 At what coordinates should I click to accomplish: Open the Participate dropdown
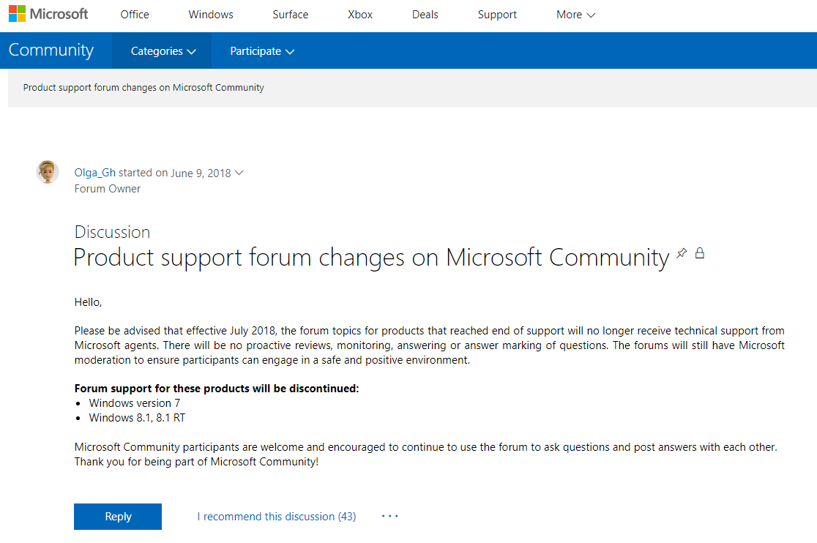(x=261, y=51)
